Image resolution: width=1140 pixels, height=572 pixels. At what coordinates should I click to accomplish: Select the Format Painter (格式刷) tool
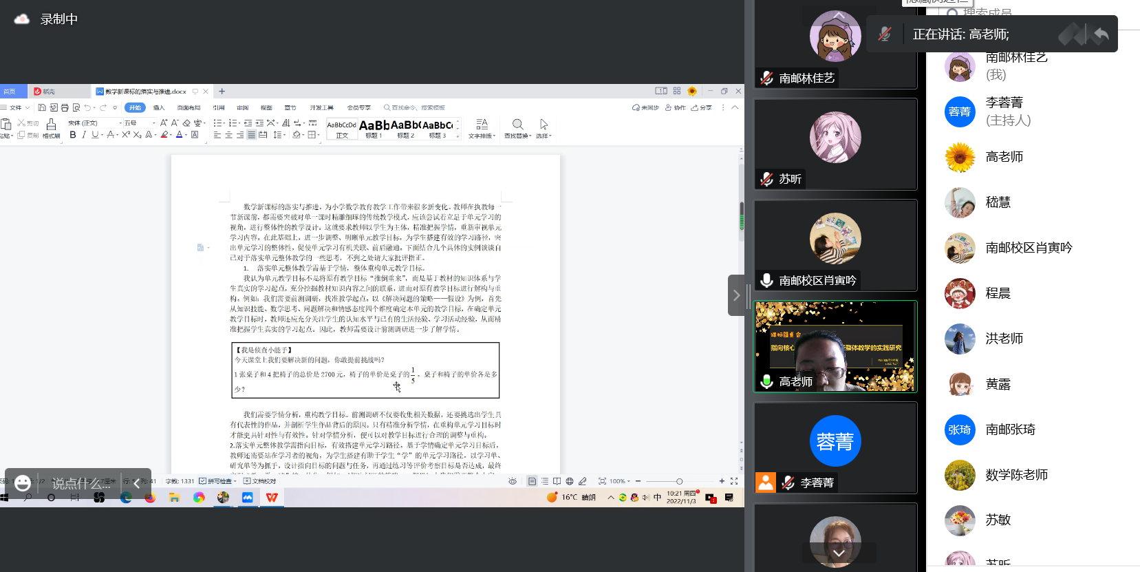click(x=51, y=128)
